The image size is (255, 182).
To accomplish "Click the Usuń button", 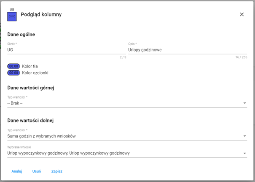I will (37, 172).
